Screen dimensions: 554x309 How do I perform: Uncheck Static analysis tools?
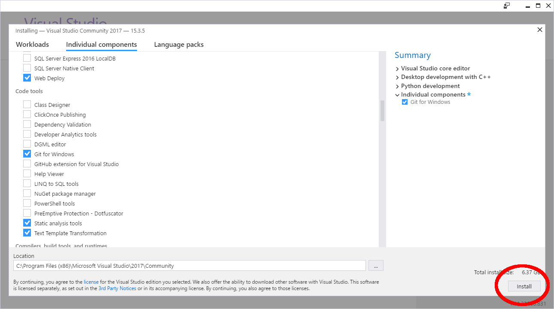click(x=27, y=223)
